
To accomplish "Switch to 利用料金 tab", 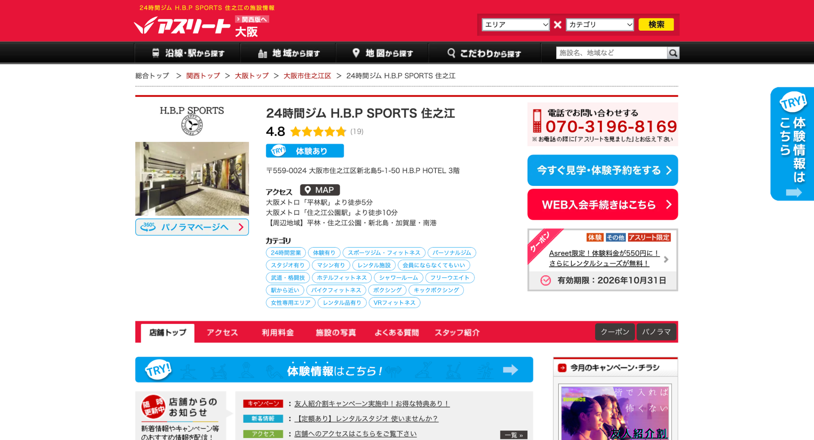I will (x=277, y=333).
